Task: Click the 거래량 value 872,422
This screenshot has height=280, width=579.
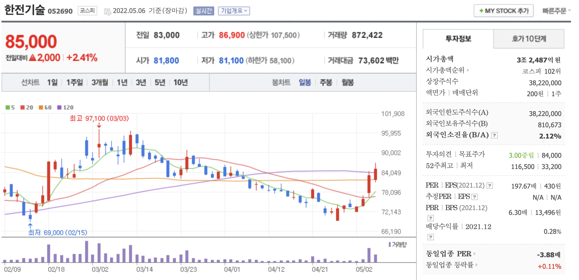Action: 367,35
